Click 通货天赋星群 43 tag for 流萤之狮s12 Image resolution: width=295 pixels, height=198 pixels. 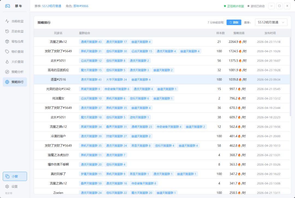point(91,42)
